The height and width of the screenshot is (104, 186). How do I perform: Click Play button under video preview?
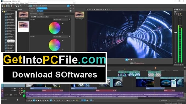click(x=126, y=60)
